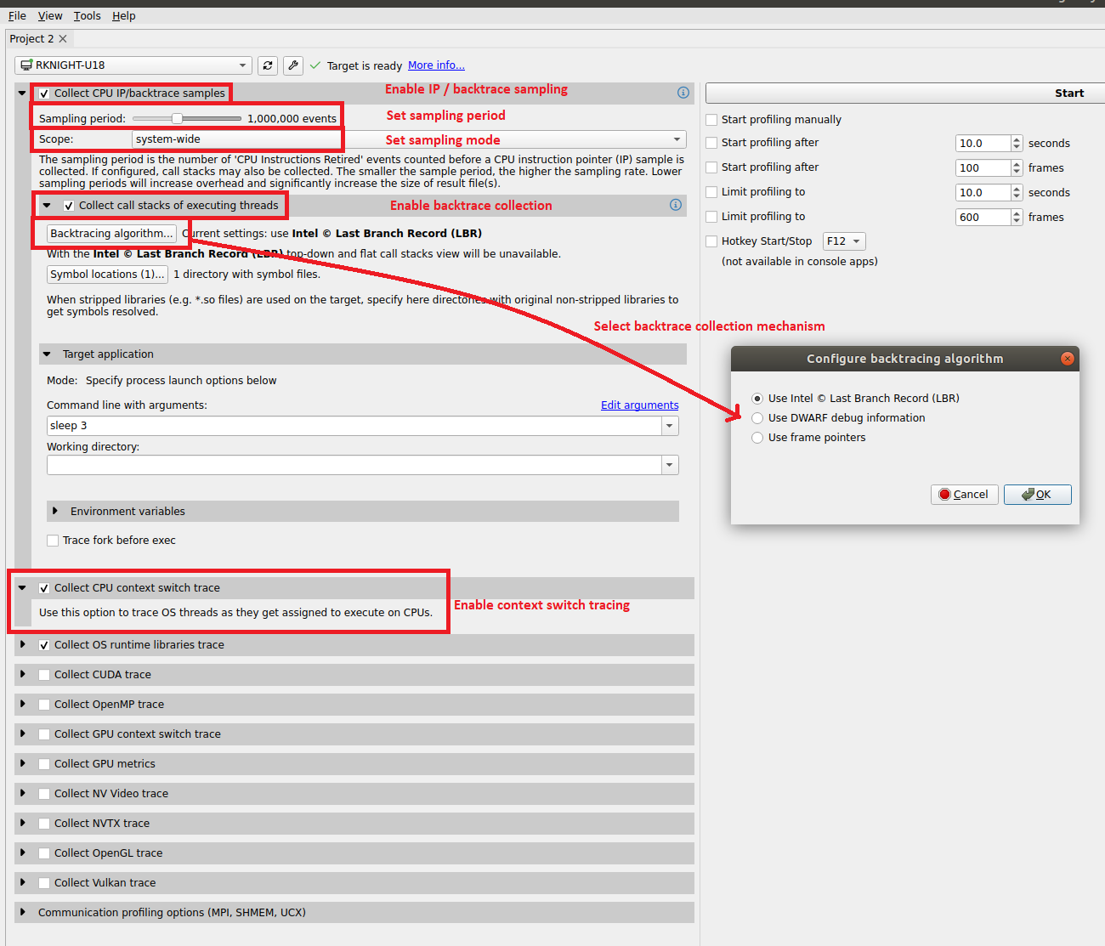The image size is (1105, 946).
Task: Open info tooltip for CPU IP/backtrace samples
Action: (x=683, y=93)
